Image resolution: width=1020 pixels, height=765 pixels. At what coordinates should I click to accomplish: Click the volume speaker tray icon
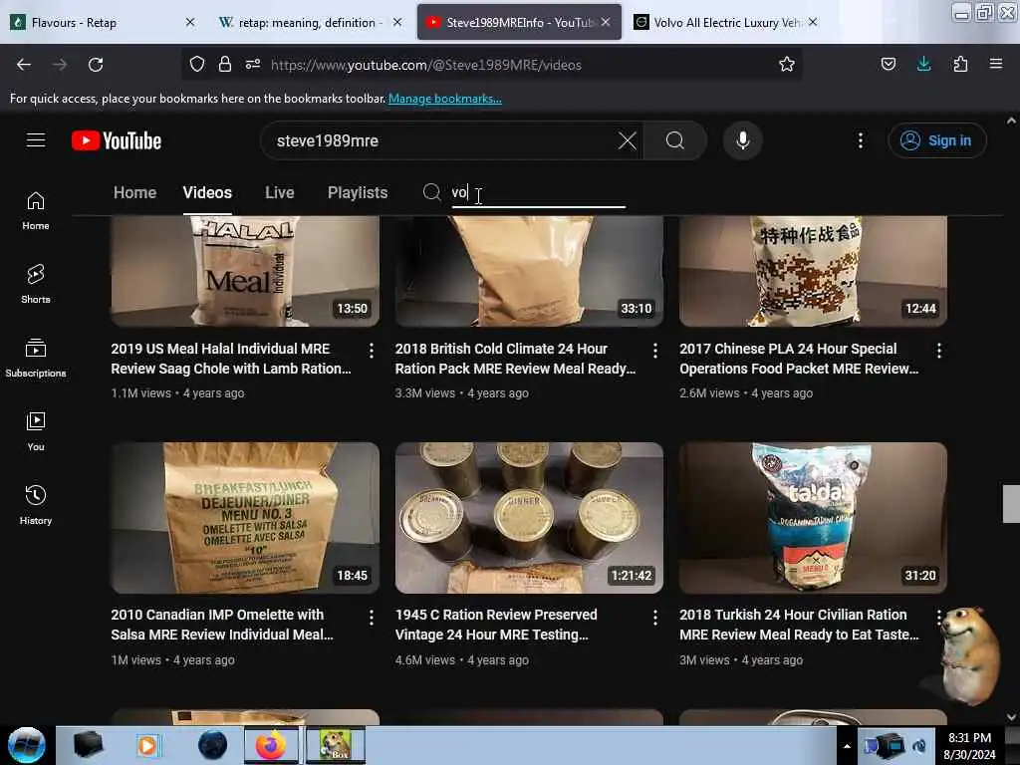pyautogui.click(x=919, y=746)
